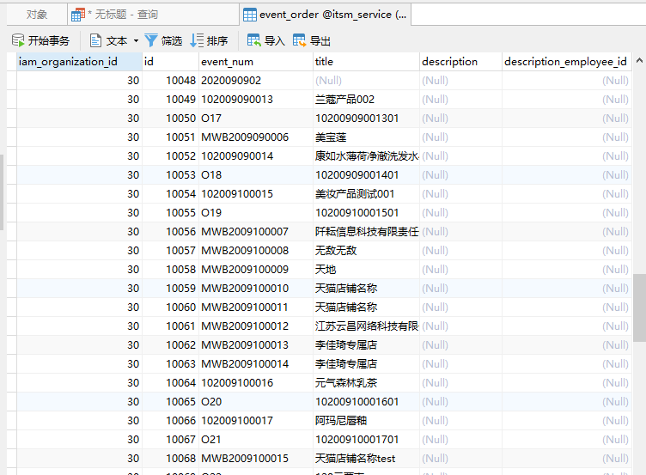
Task: Click the Text (文本) document icon
Action: tap(95, 40)
